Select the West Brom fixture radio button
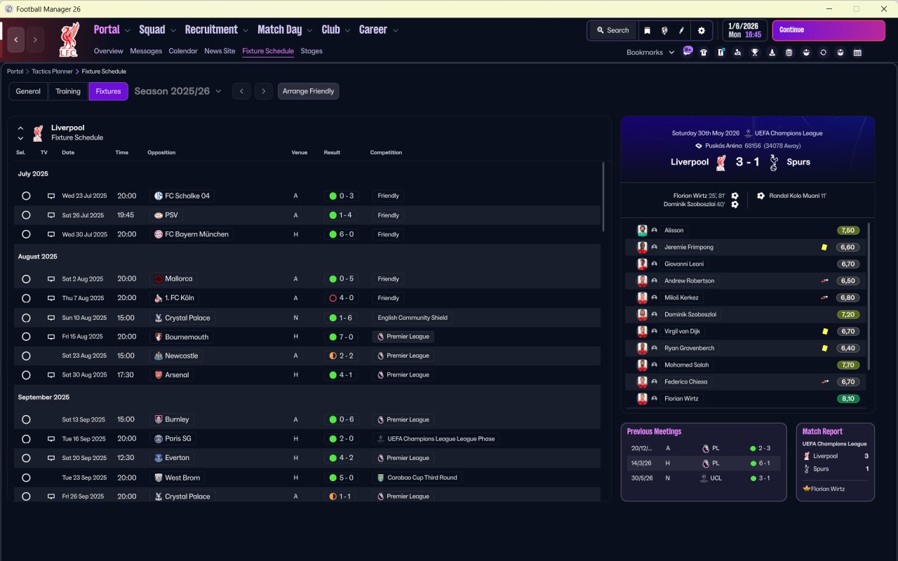Image resolution: width=898 pixels, height=561 pixels. click(x=26, y=478)
